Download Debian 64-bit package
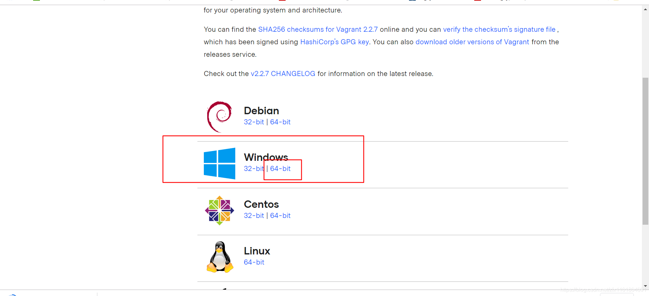The height and width of the screenshot is (296, 649). coord(280,122)
